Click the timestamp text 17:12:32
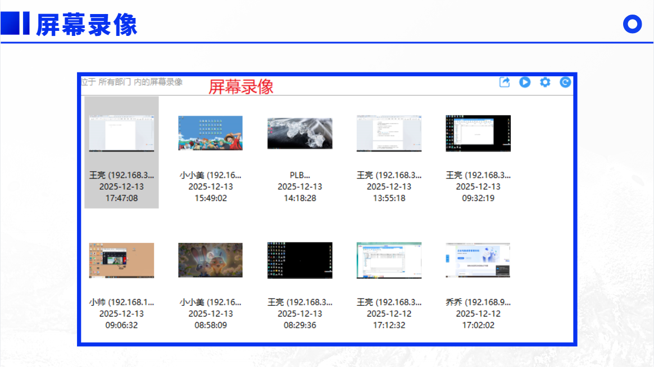Image resolution: width=654 pixels, height=367 pixels. [389, 325]
